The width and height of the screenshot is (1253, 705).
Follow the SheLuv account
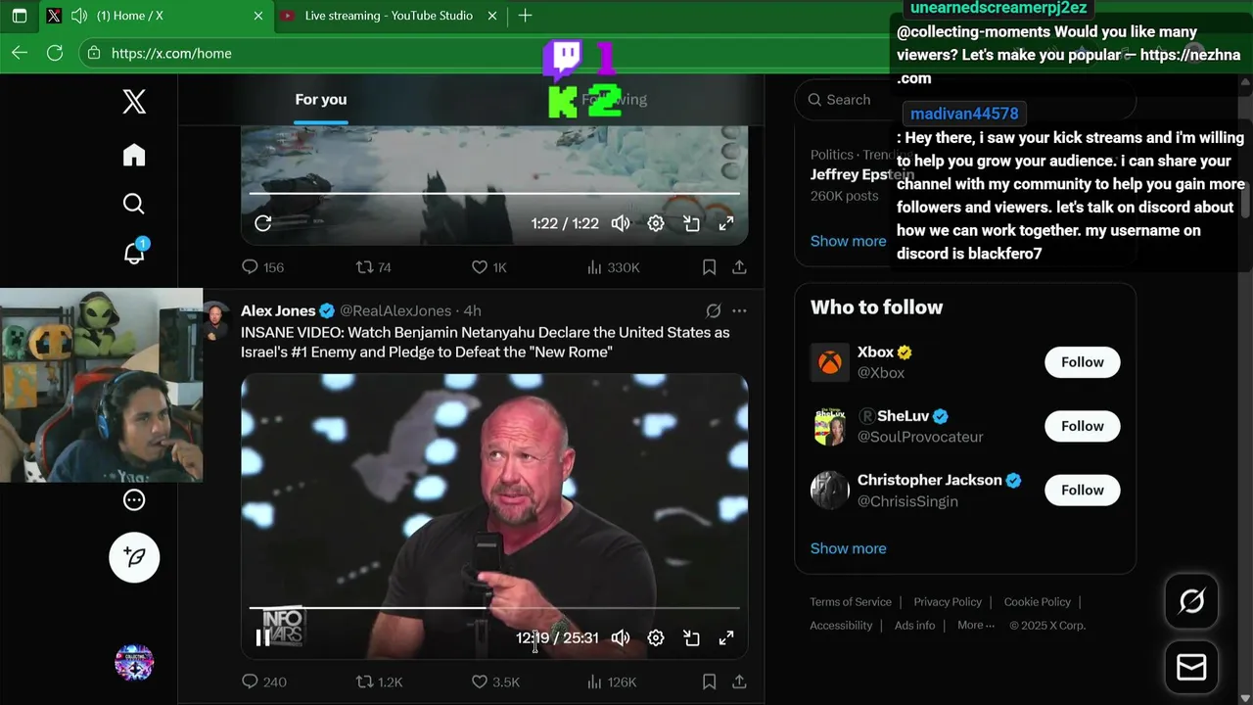pyautogui.click(x=1082, y=426)
